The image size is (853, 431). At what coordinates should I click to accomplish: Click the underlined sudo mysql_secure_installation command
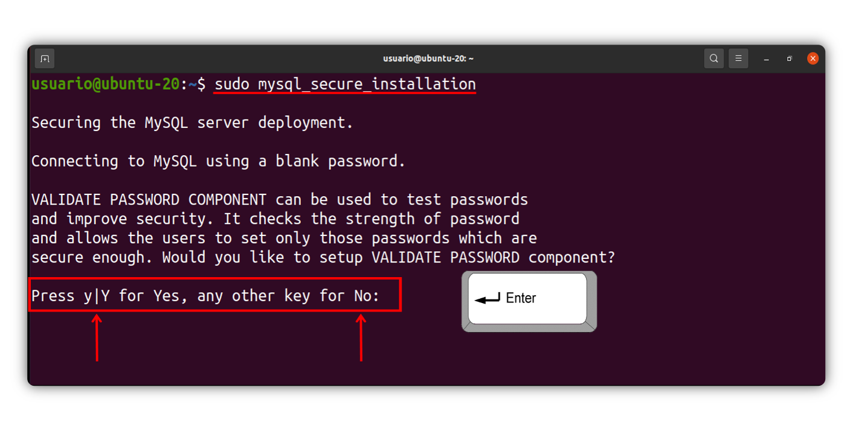pos(344,84)
